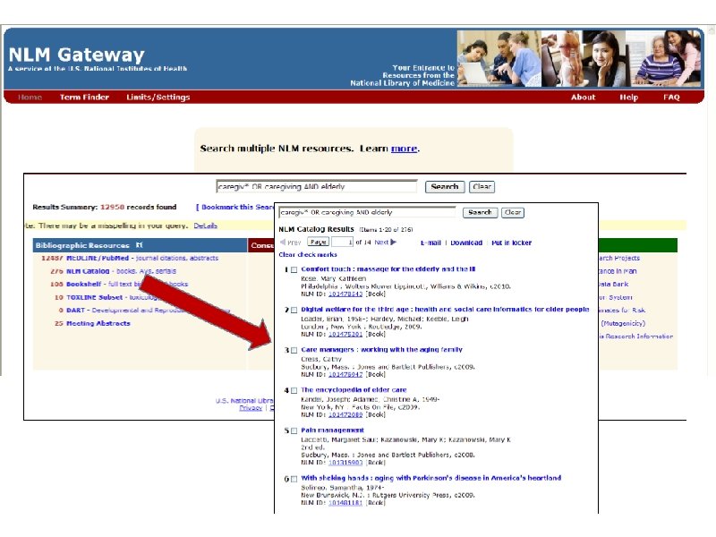Check the box for Care managers result
Viewport: 716px width, 537px height.
[x=294, y=350]
